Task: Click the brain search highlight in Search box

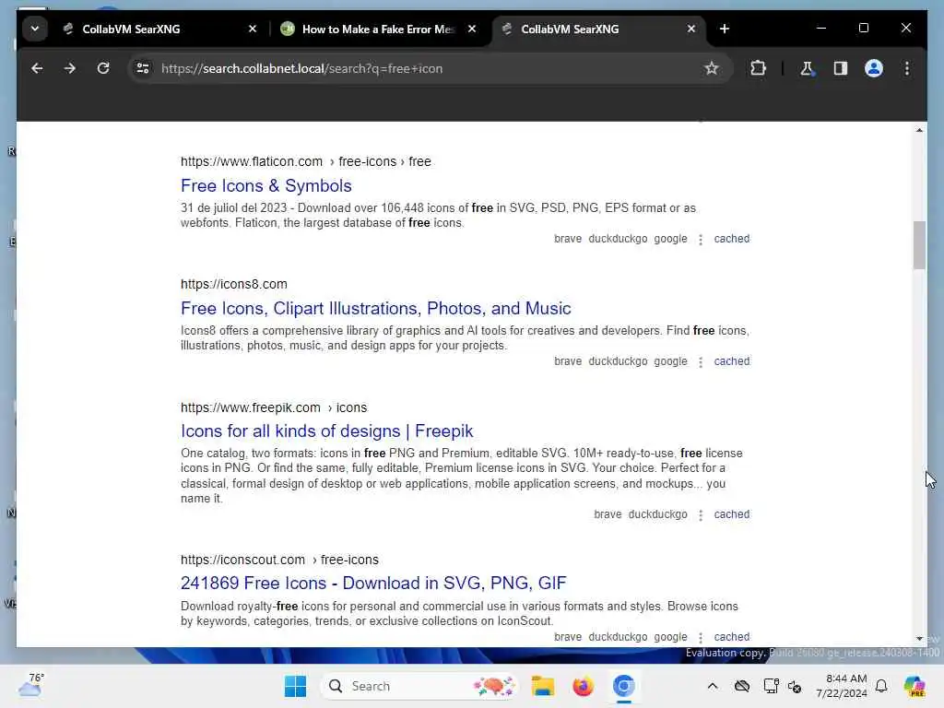Action: [x=494, y=686]
